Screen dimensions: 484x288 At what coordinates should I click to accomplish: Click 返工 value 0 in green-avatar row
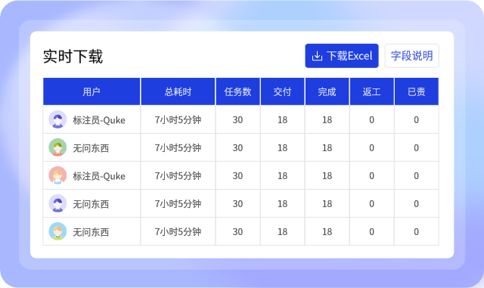click(371, 148)
